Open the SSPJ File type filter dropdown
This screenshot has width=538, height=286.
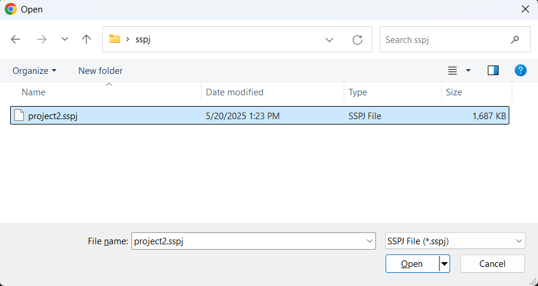tap(455, 241)
